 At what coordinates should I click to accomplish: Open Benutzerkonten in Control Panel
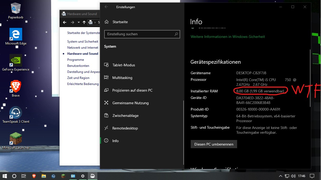click(x=78, y=66)
